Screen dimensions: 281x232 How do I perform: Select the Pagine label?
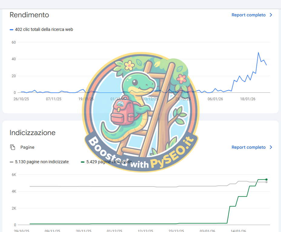pos(27,147)
